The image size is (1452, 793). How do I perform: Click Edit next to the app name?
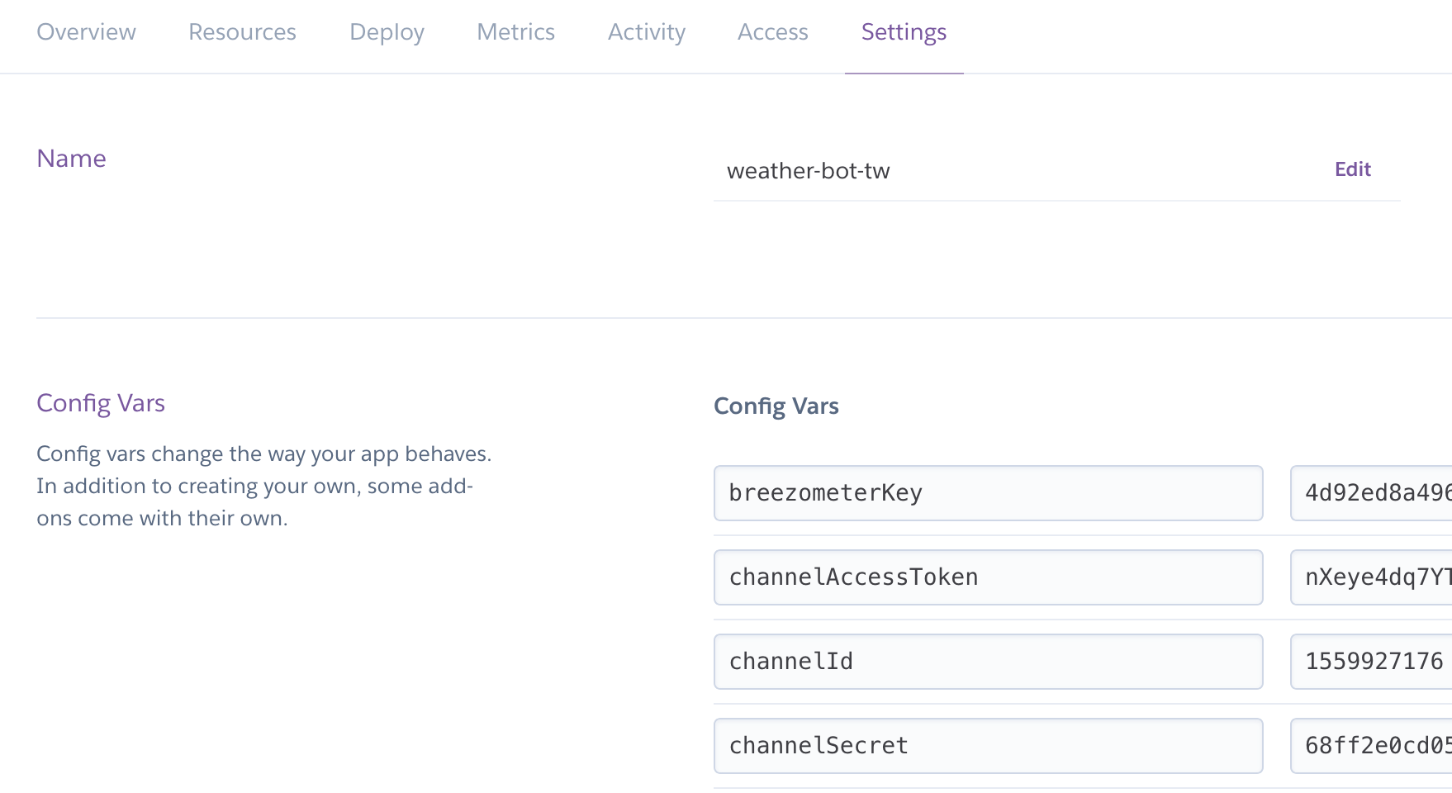1352,169
